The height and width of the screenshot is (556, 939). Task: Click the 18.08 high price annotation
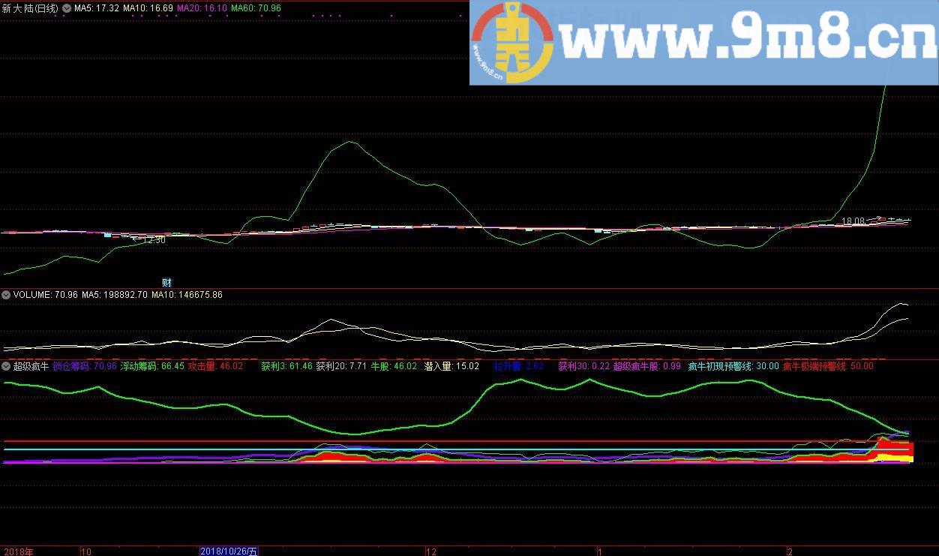coord(853,221)
